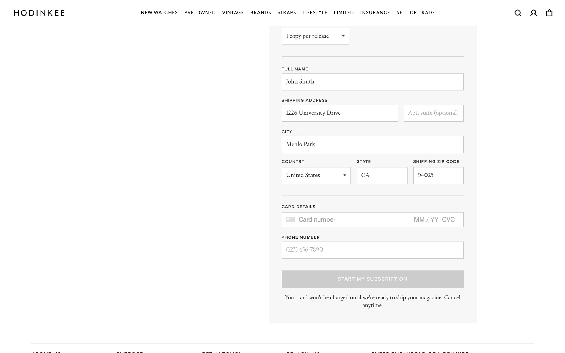Click the Sell or Trade link

point(416,13)
